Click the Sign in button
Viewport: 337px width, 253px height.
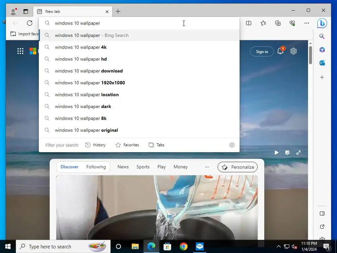pos(262,51)
